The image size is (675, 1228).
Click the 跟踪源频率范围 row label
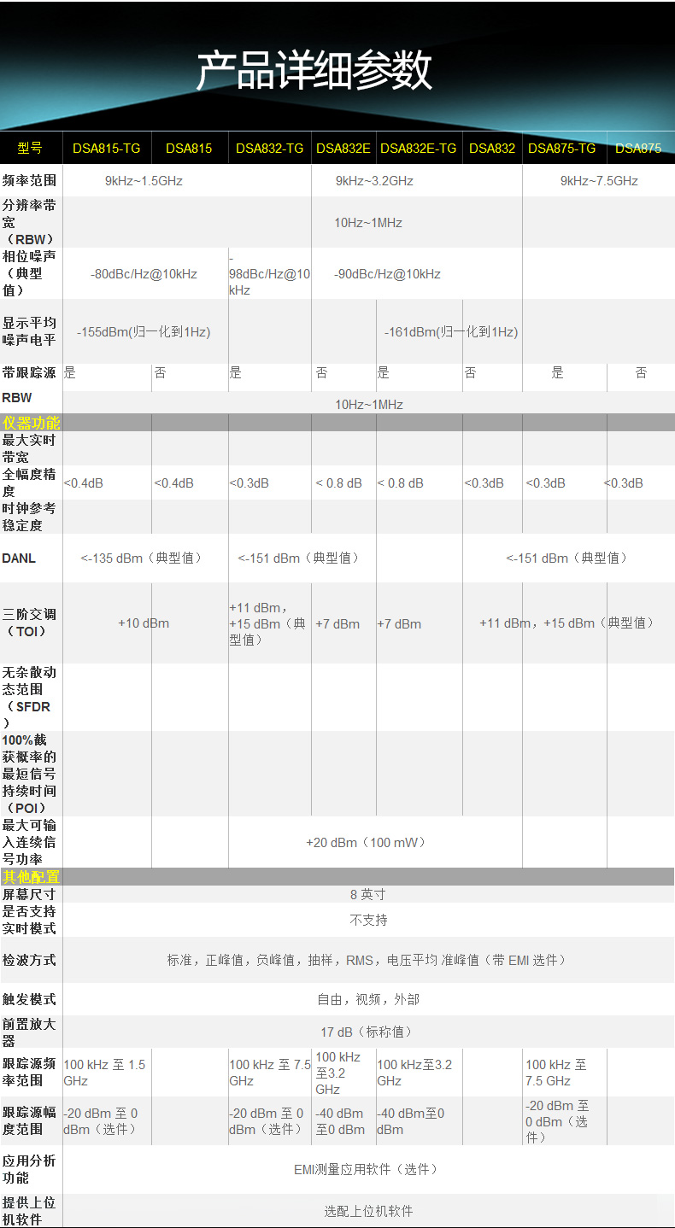(x=29, y=1072)
